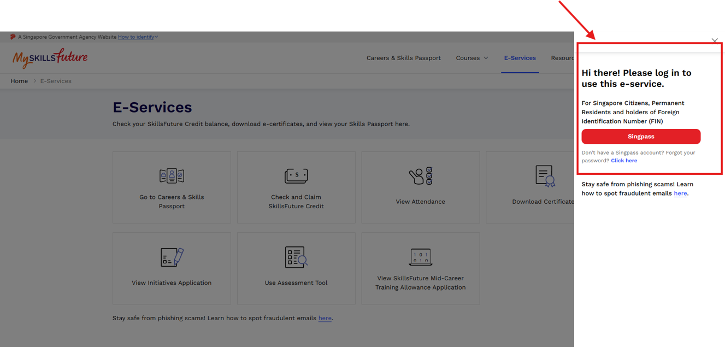Log in with the Singpass button

point(641,137)
